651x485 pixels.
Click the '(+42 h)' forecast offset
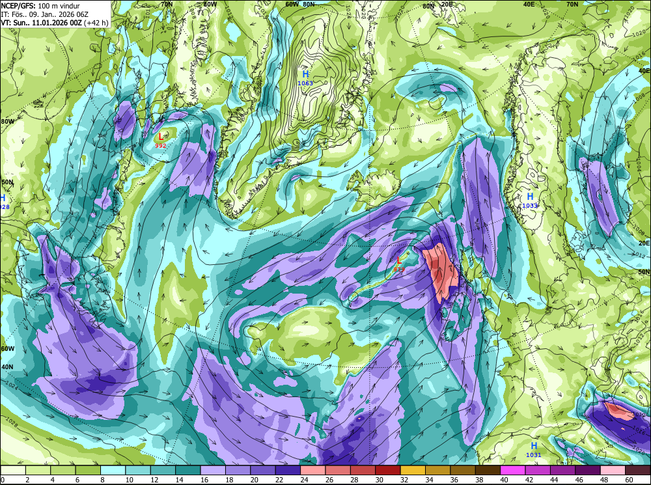pyautogui.click(x=96, y=22)
